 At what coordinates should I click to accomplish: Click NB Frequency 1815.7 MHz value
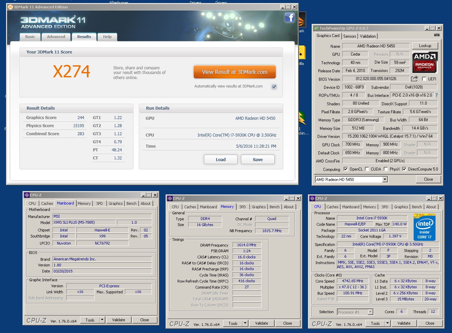pyautogui.click(x=272, y=231)
